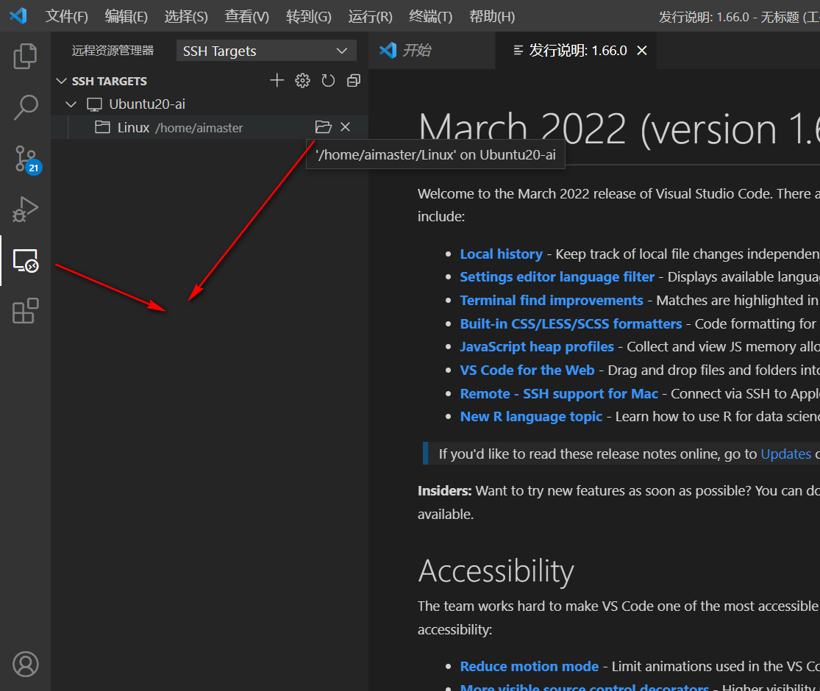Open the Reduce motion mode link
Screen dimensions: 820x691
point(529,667)
